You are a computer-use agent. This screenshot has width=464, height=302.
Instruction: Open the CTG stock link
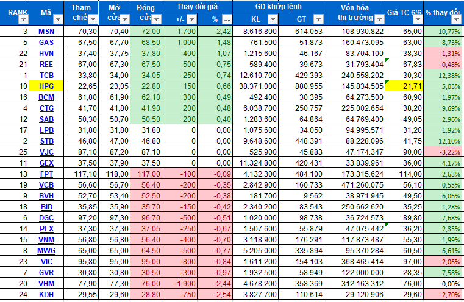46,108
